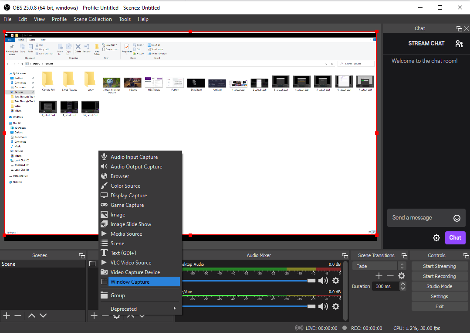
Task: Mute the Desktop Audio speaker
Action: (x=323, y=281)
